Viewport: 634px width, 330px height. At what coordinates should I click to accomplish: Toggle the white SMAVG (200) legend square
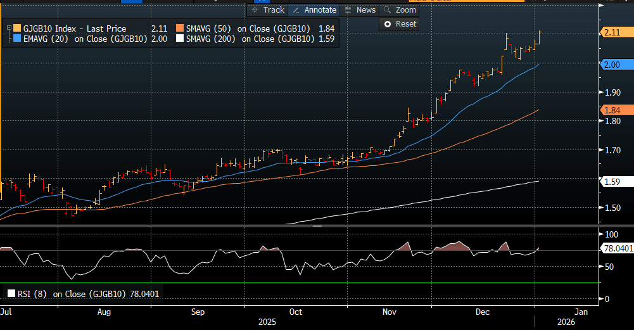pos(181,39)
